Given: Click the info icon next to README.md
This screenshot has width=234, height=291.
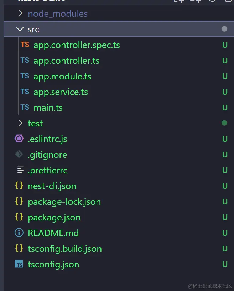Looking at the screenshot, I should [x=19, y=233].
